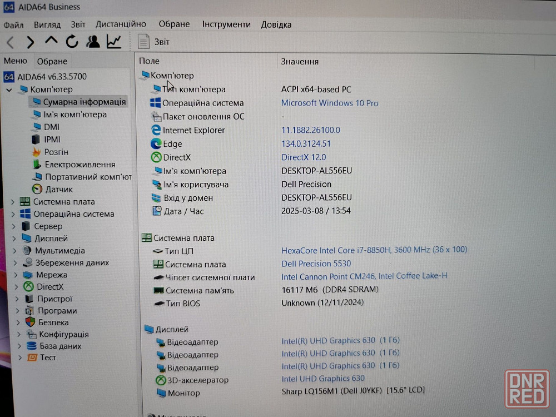556x417 pixels.
Task: Expand the Дисплей tree node
Action: pyautogui.click(x=14, y=239)
